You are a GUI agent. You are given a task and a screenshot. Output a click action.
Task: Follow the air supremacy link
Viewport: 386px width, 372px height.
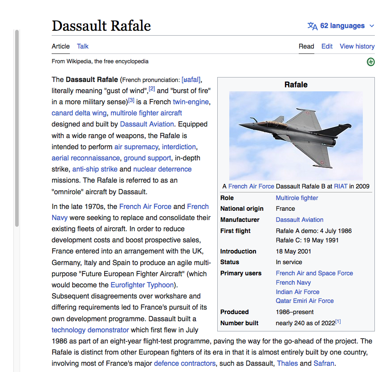(136, 147)
